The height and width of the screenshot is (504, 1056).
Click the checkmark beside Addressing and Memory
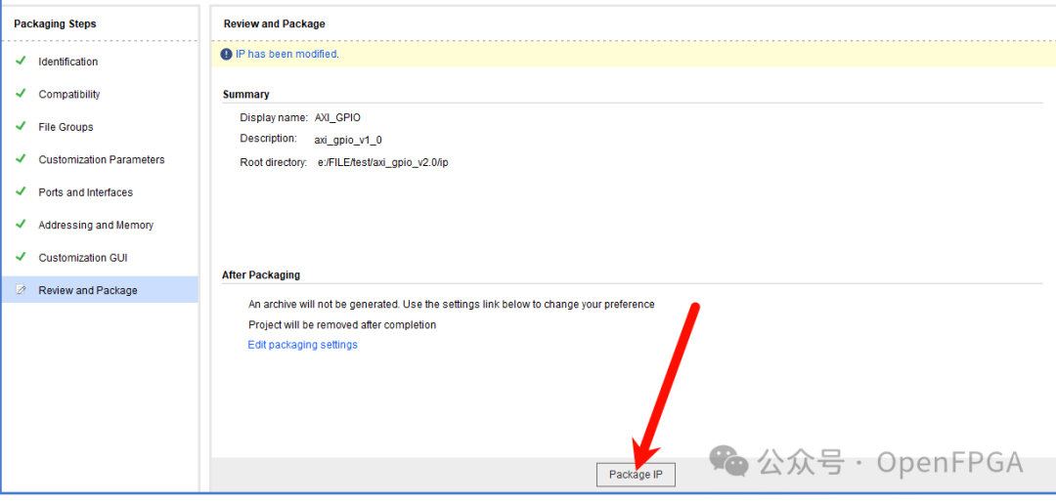point(21,224)
